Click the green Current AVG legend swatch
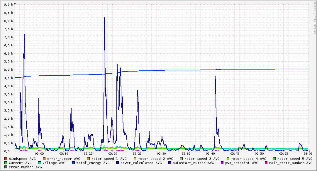Viewport: 317px width, 171px height. (6, 163)
